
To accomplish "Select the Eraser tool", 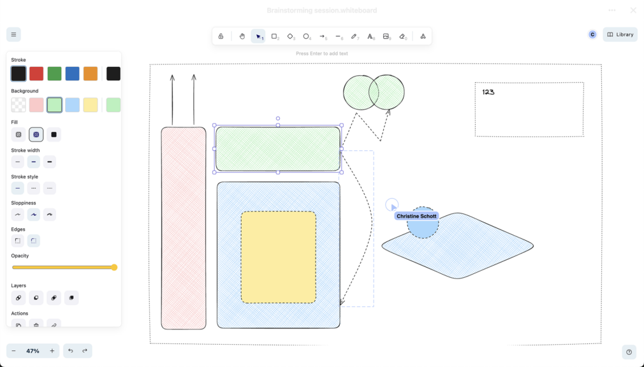I will click(x=402, y=36).
